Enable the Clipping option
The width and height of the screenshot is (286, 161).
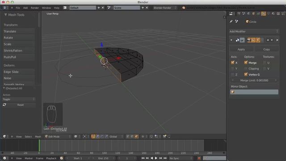point(246,68)
